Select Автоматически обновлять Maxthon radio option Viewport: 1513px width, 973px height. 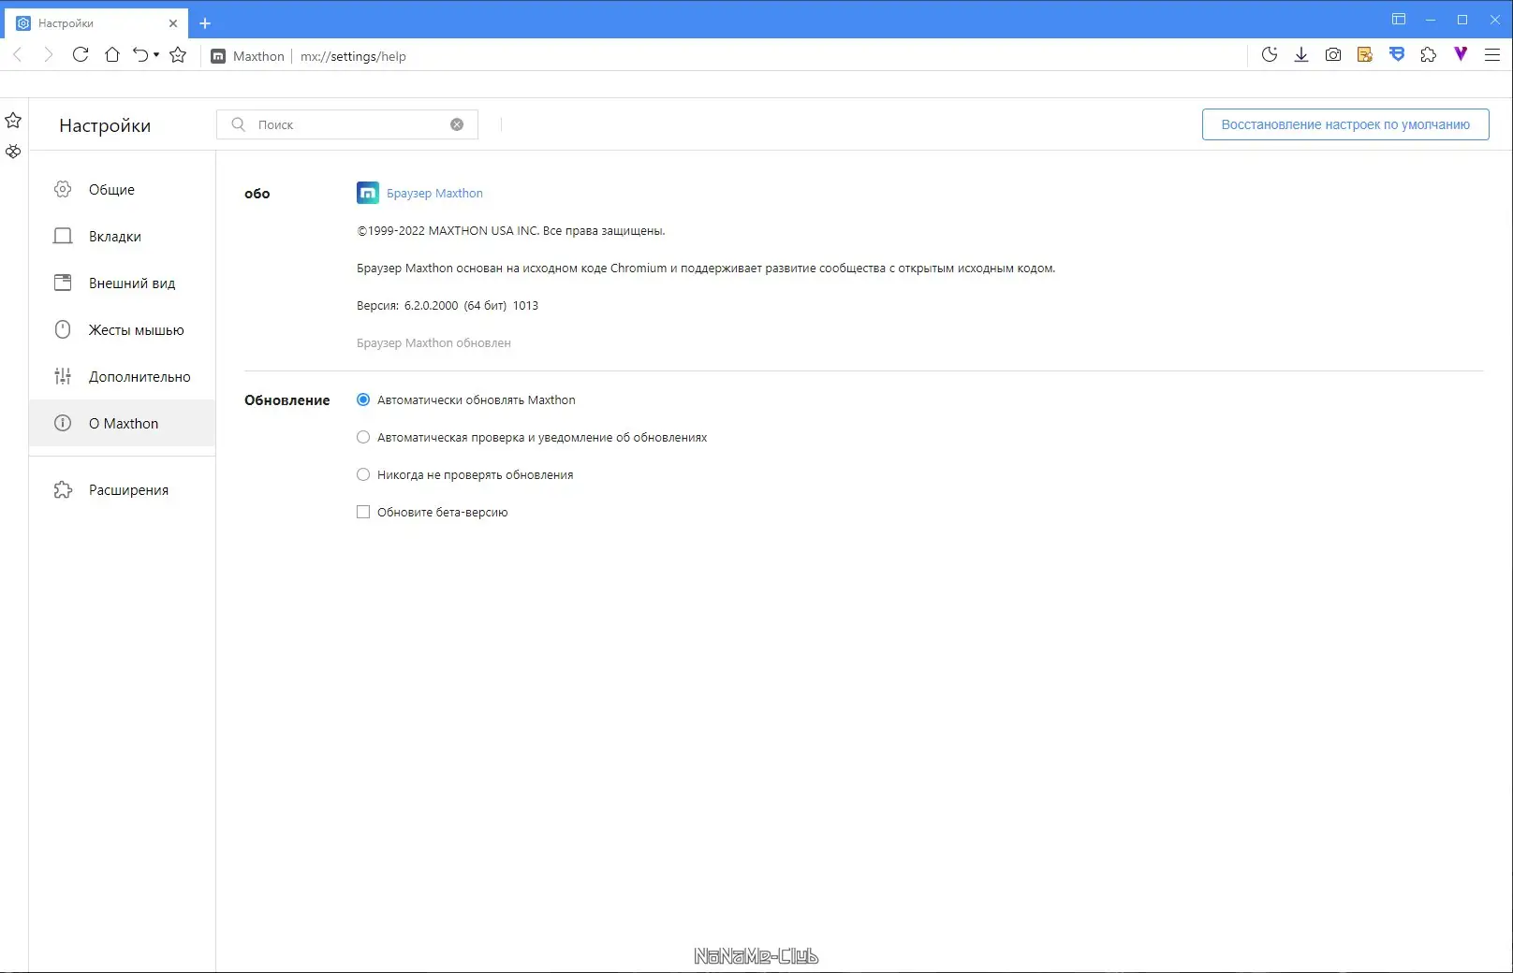point(363,399)
